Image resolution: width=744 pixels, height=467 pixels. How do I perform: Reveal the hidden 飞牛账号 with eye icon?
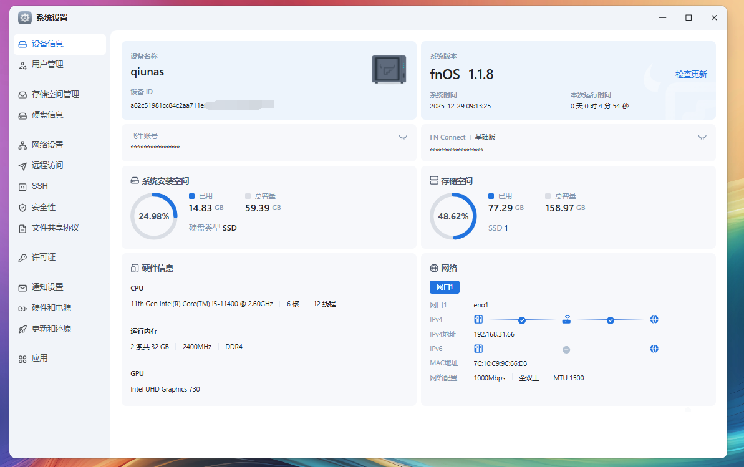tap(403, 137)
